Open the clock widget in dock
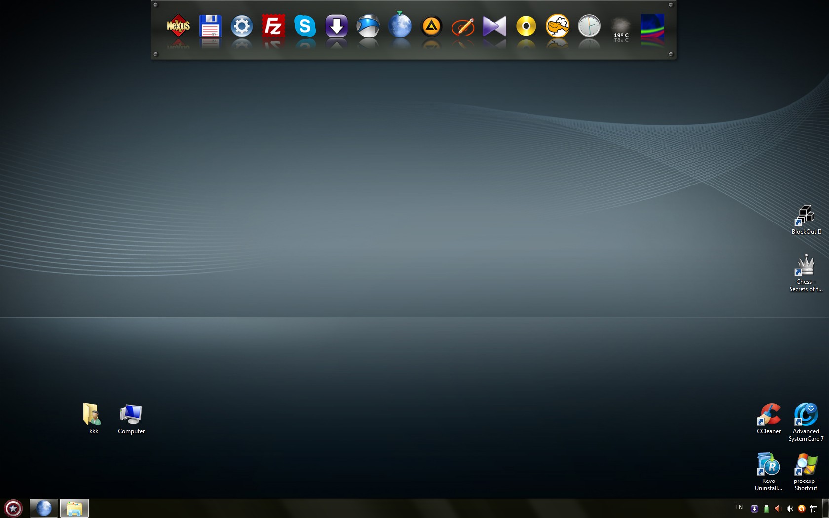This screenshot has width=829, height=518. [589, 26]
